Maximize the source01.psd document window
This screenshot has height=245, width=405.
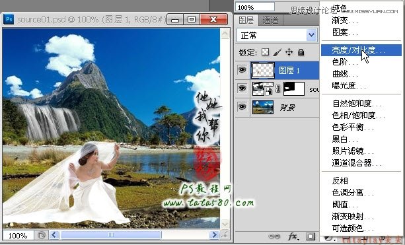192,19
